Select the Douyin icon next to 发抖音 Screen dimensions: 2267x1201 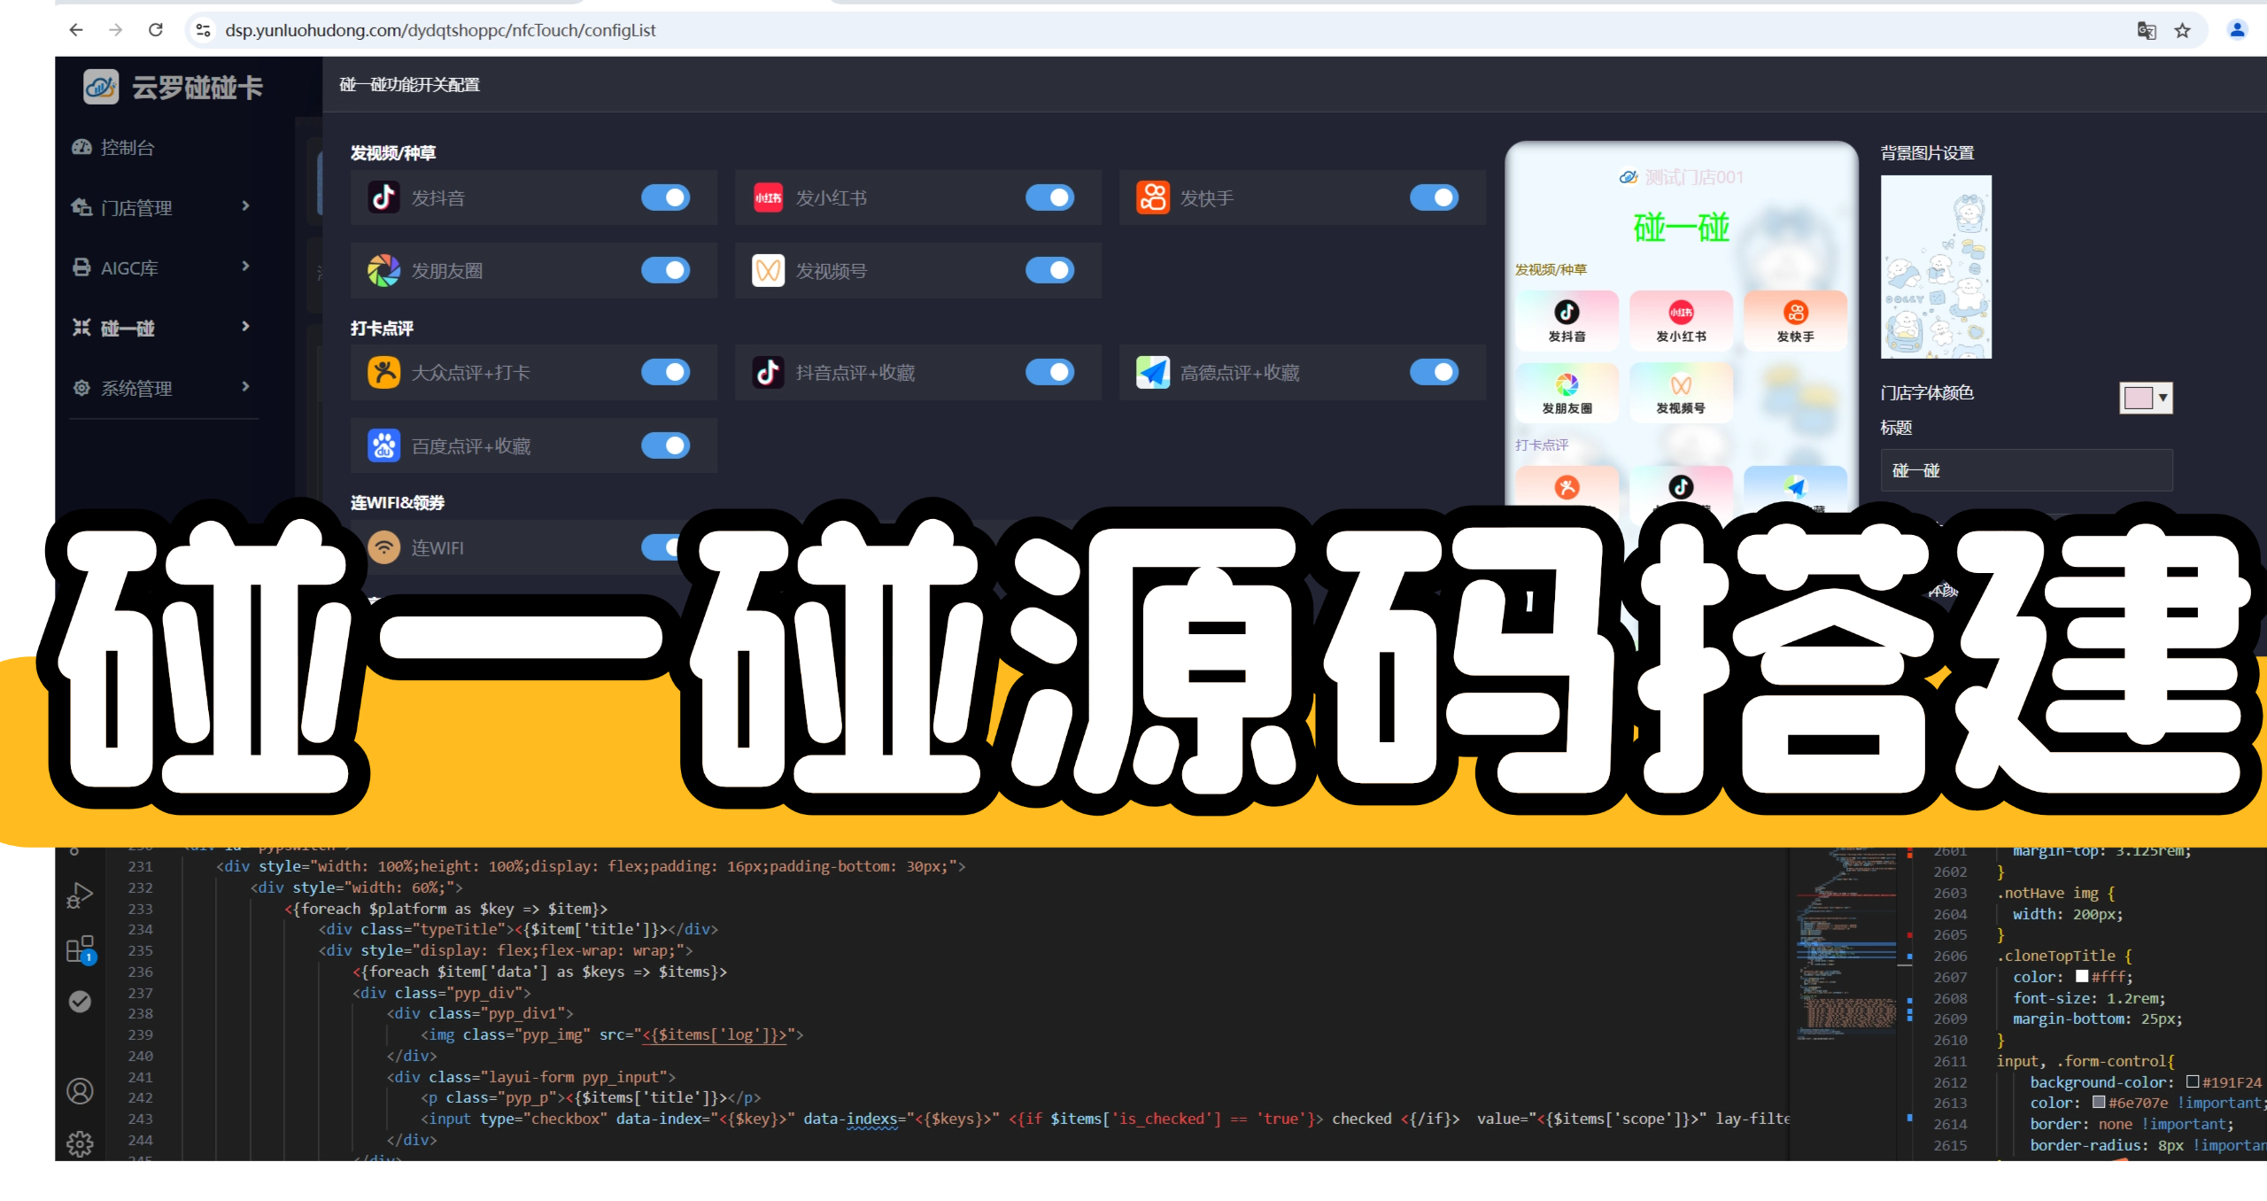tap(383, 198)
